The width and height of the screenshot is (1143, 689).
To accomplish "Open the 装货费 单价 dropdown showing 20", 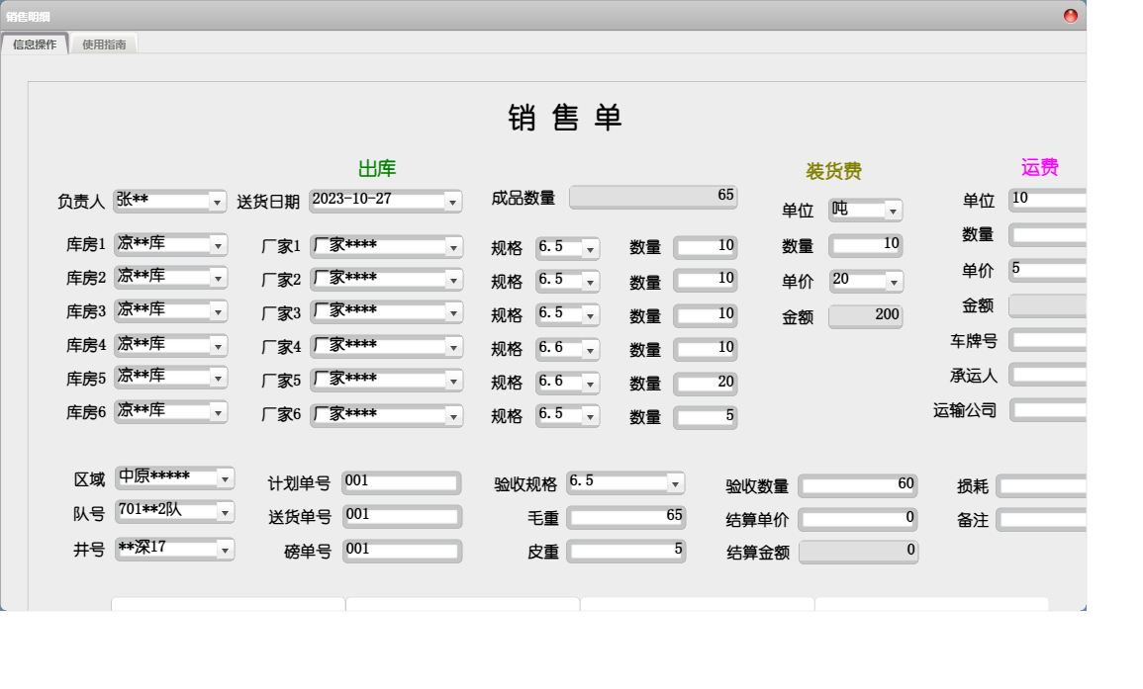I will (x=894, y=281).
